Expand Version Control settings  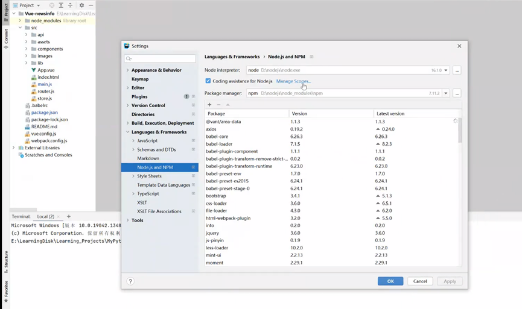point(127,105)
